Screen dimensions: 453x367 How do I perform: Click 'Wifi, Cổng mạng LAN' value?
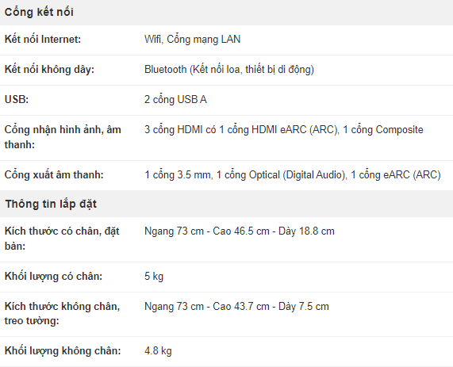coord(193,40)
